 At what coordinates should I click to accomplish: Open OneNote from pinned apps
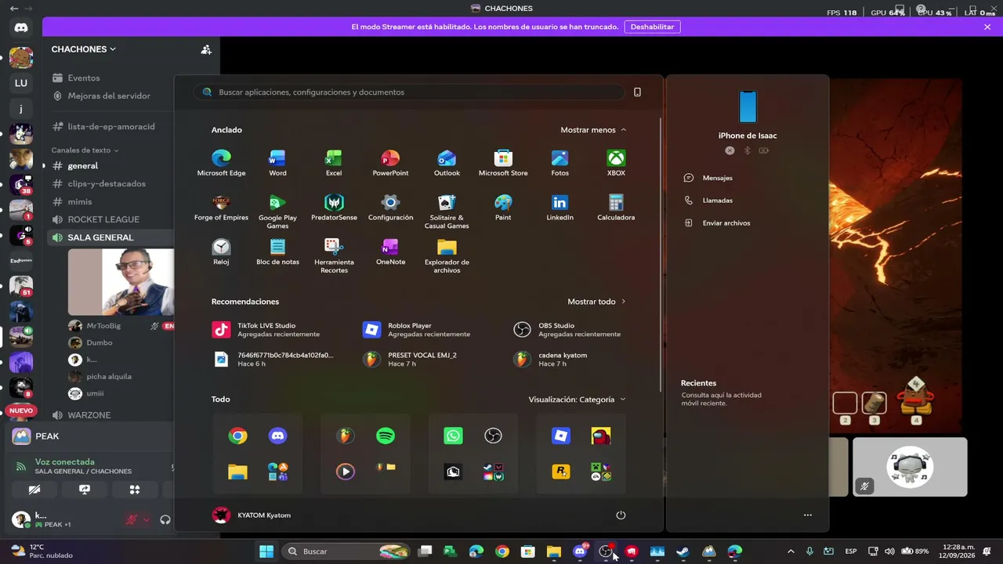coord(390,252)
